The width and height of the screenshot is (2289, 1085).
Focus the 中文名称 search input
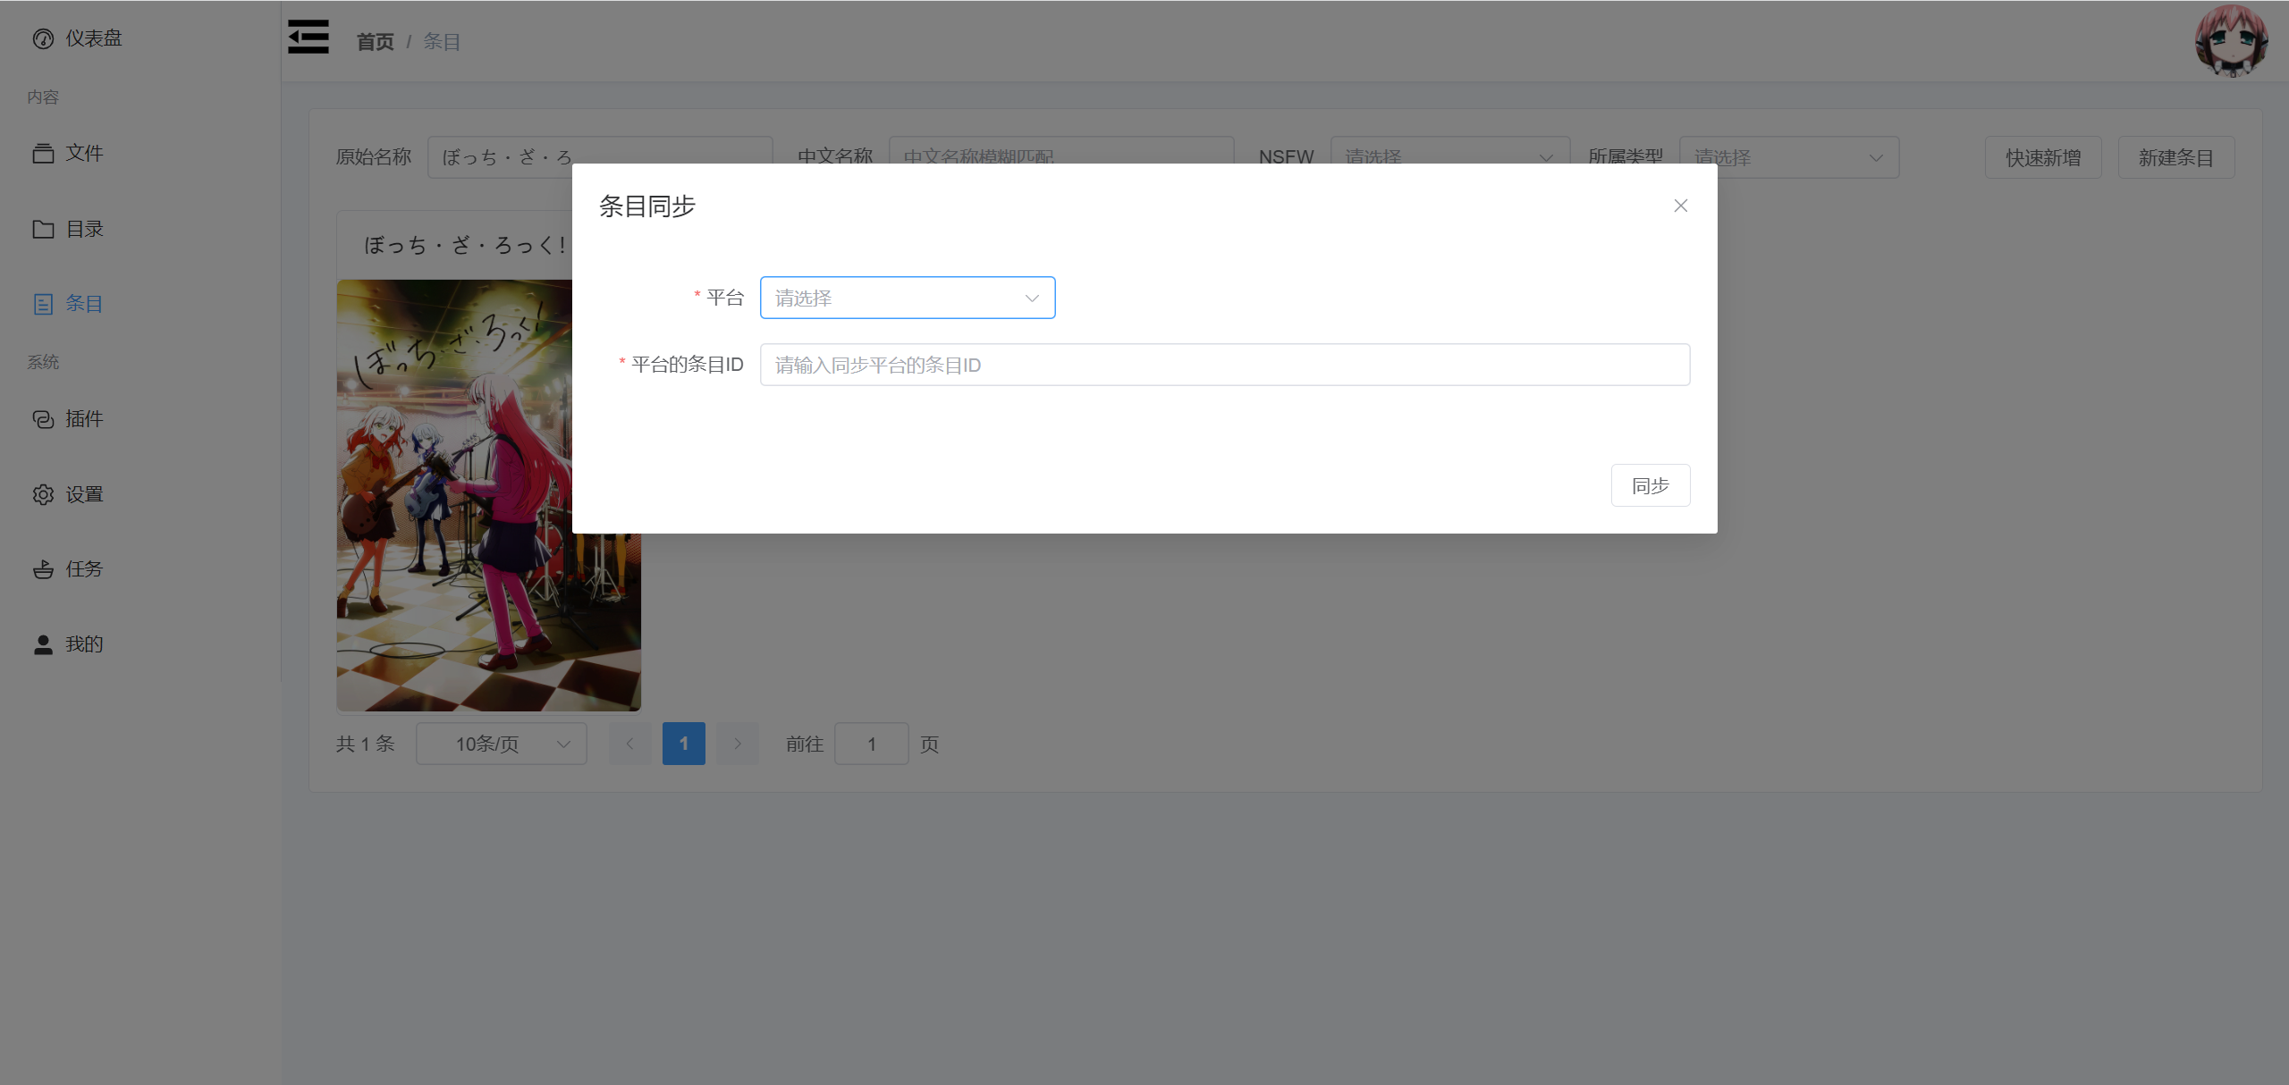click(x=1061, y=157)
